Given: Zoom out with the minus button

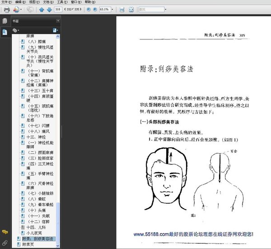Looking at the screenshot, I should 89,10.
